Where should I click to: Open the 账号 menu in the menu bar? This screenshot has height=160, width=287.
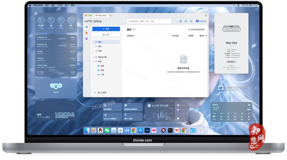[47, 6]
